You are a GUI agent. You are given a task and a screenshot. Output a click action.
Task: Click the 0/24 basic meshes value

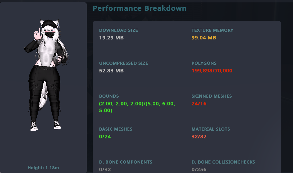[x=105, y=137]
